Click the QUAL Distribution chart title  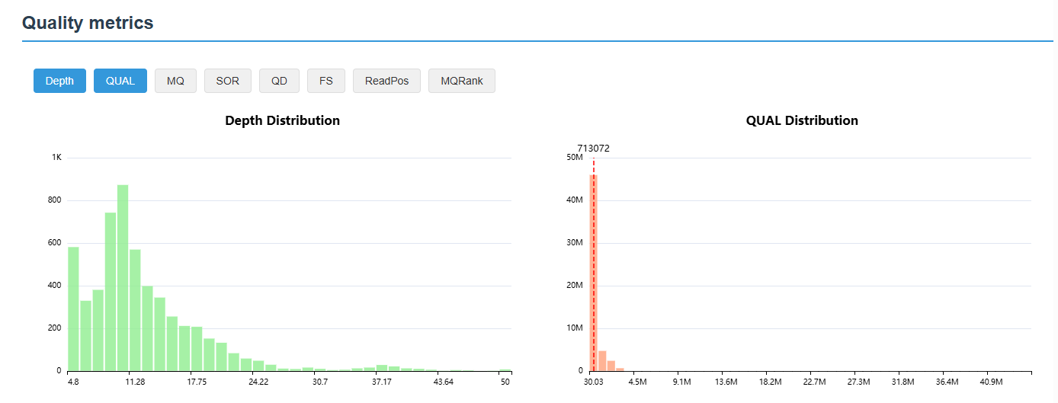point(802,120)
